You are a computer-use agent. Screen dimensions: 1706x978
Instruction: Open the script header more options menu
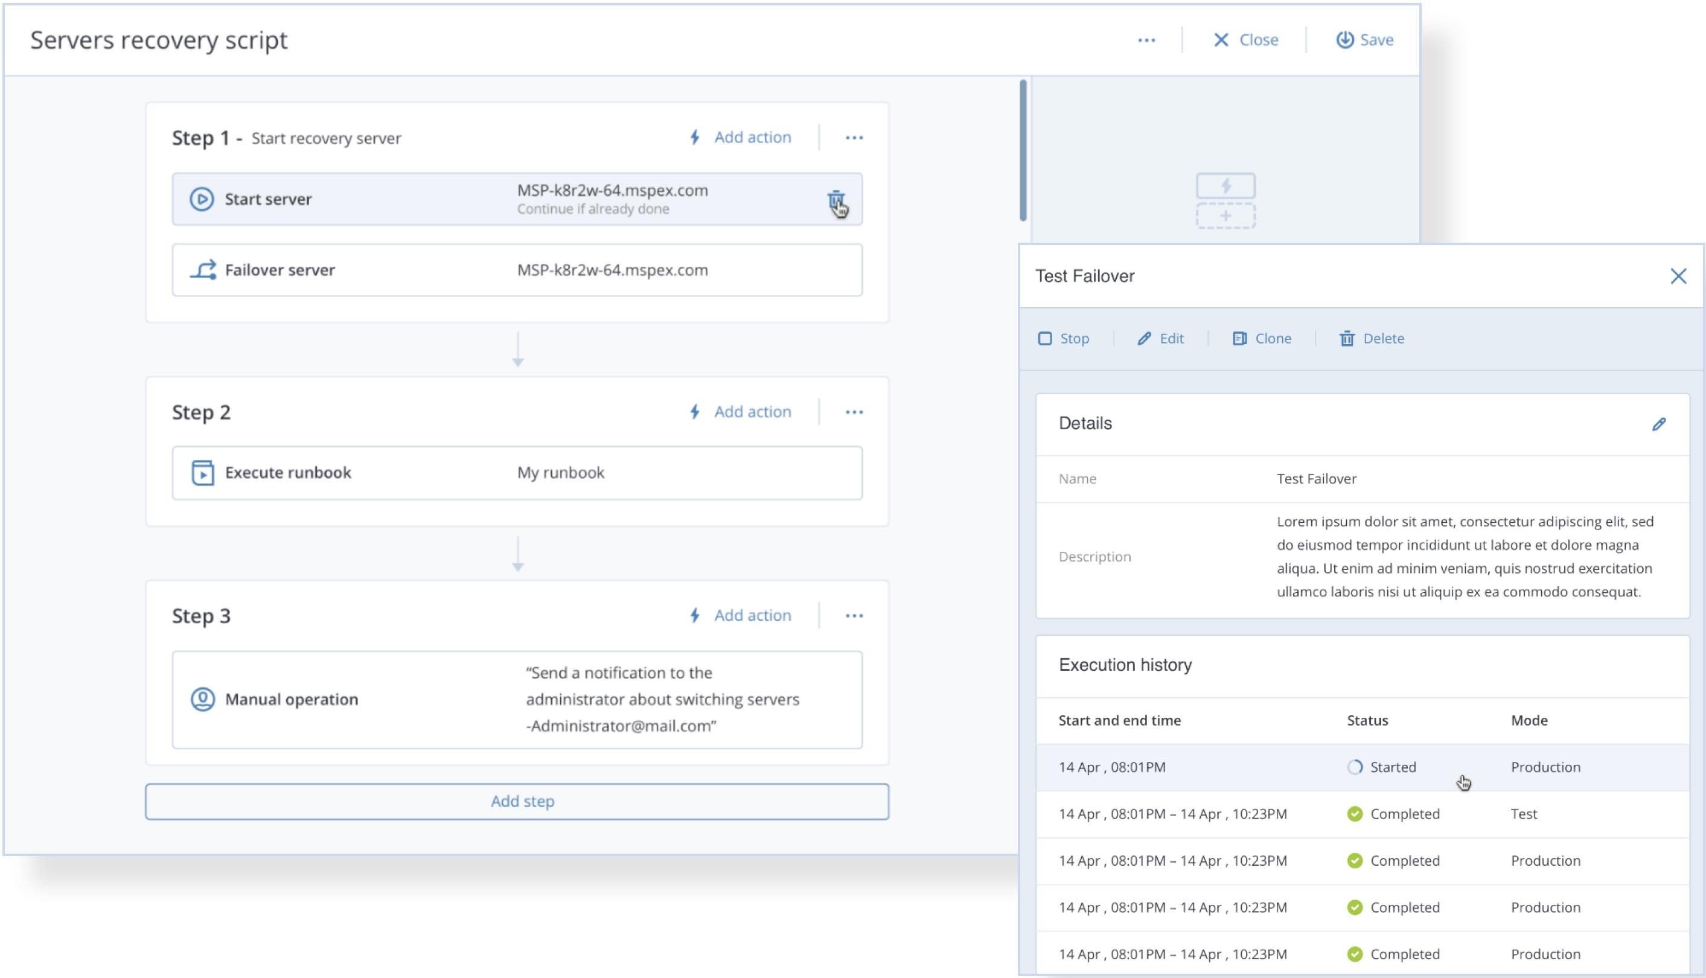[1146, 40]
